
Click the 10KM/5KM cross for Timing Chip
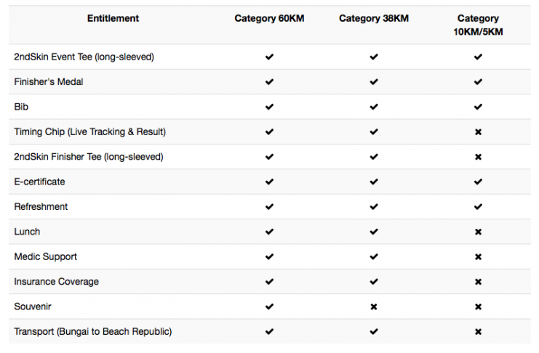478,132
